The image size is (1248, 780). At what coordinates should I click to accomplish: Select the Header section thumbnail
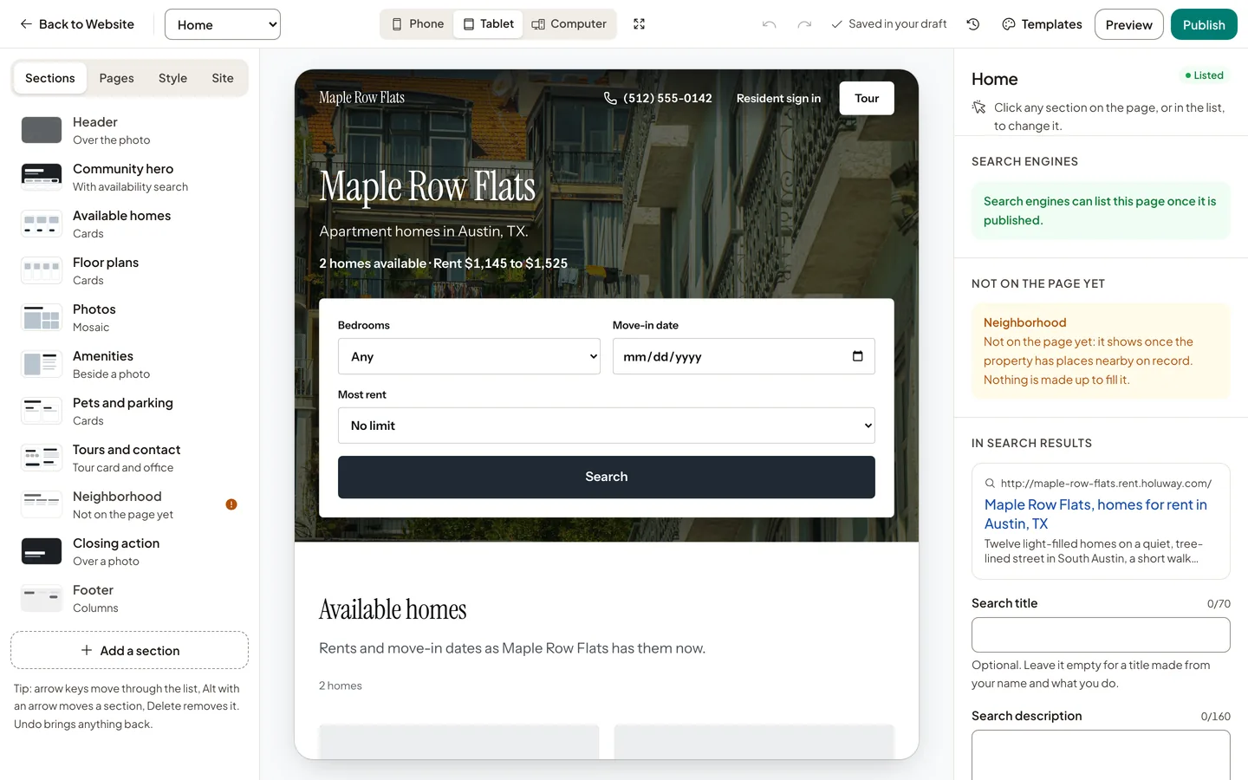point(42,130)
